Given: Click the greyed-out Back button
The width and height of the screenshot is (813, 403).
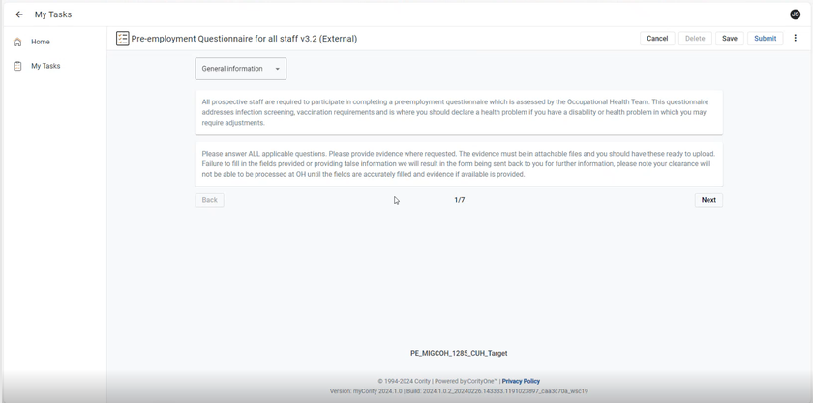Looking at the screenshot, I should [x=209, y=200].
